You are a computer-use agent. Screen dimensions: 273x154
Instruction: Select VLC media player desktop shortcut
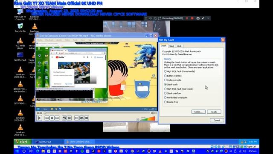(x=20, y=43)
